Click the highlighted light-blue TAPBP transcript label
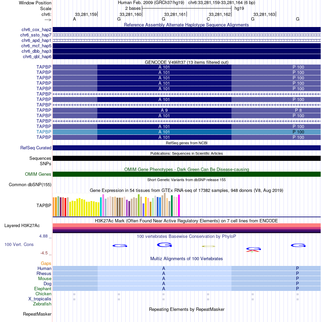Image resolution: width=321 pixels, height=322 pixels. [x=44, y=132]
